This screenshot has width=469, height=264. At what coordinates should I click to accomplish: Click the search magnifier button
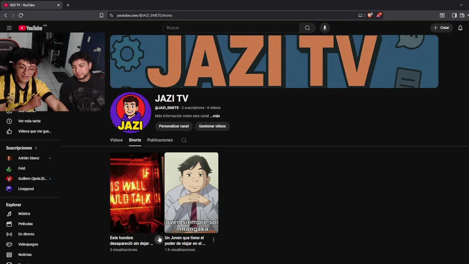tap(307, 28)
